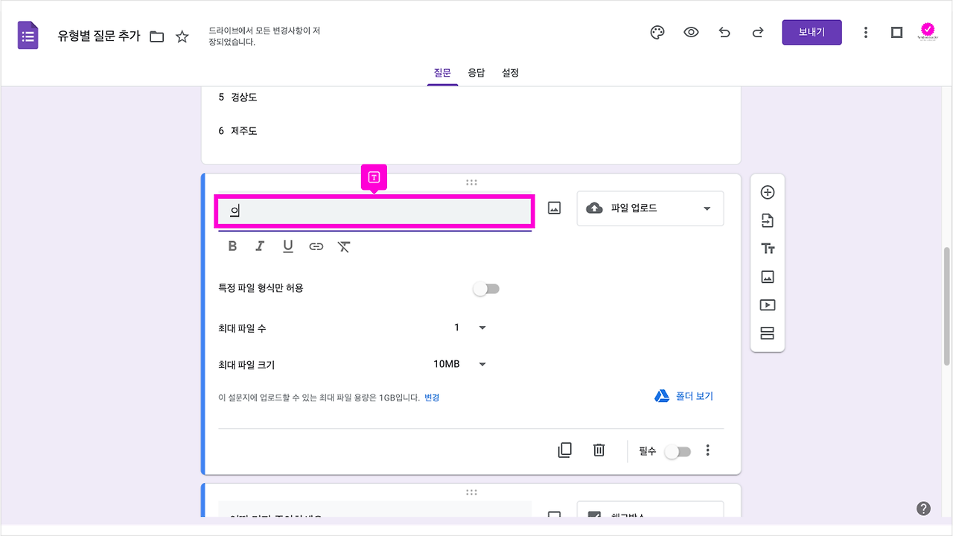
Task: Click the 보내기 send button
Action: click(x=812, y=32)
